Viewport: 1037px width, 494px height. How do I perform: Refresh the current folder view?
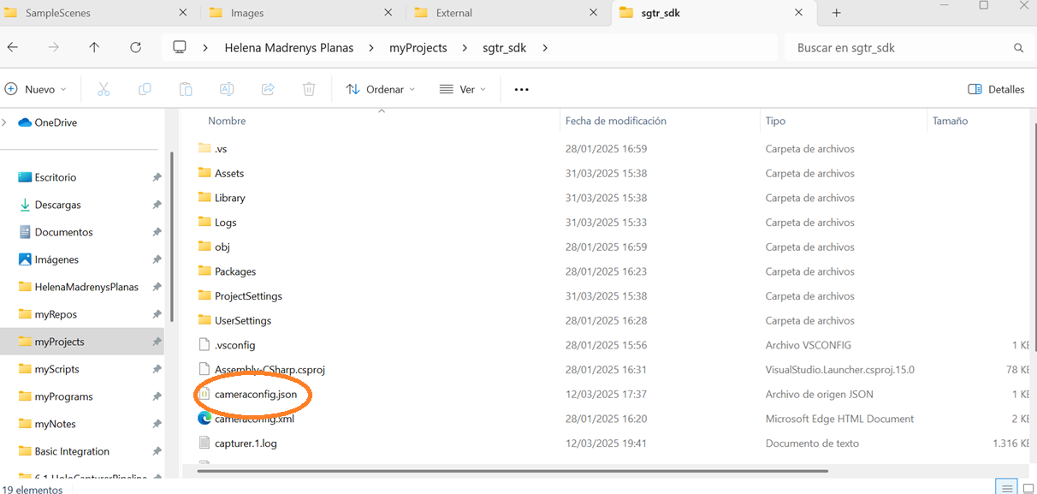click(135, 48)
